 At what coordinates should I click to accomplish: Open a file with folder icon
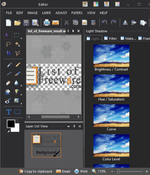coord(17,23)
